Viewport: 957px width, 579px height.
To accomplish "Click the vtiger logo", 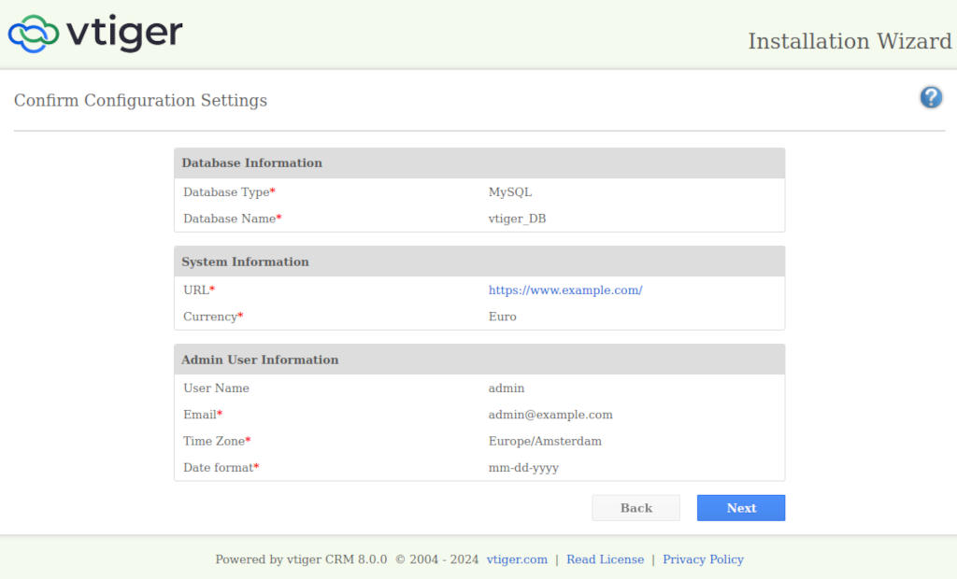I will tap(95, 33).
